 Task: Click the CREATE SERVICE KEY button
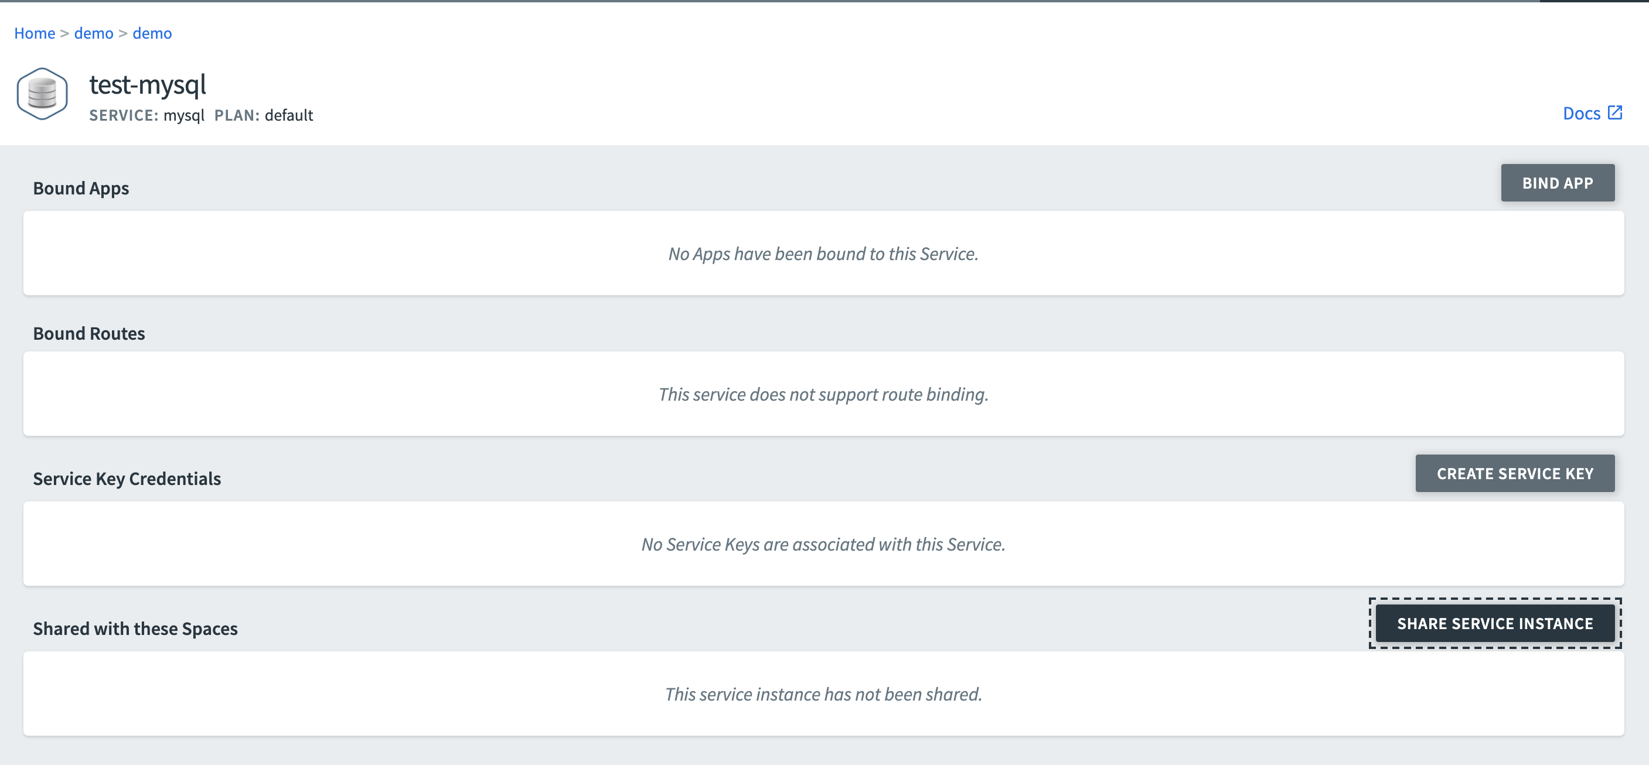point(1515,473)
